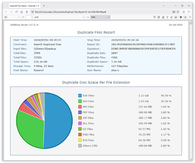Click the Duplicate Files value '4361'
The image size is (195, 163).
point(114,57)
